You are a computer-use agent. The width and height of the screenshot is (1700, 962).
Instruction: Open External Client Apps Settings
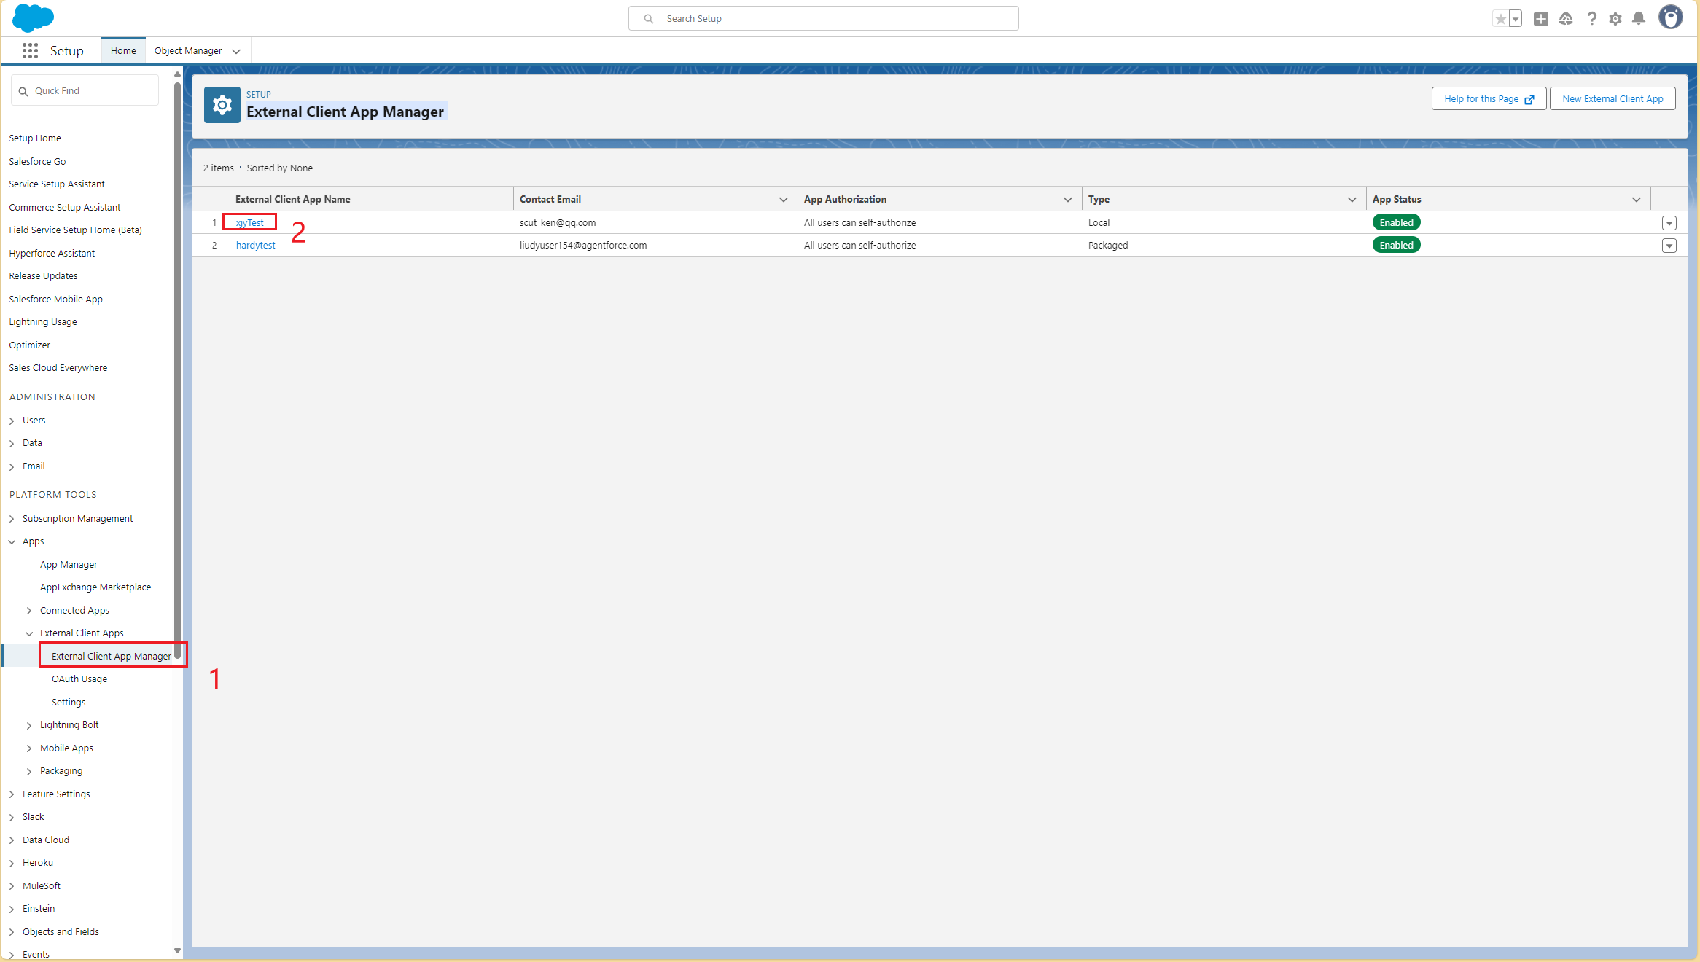(69, 702)
